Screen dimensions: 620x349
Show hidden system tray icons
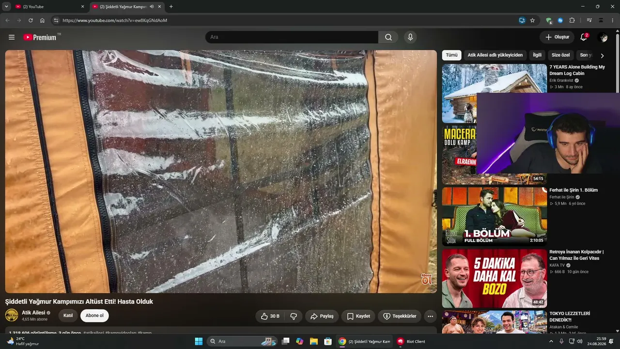tap(551, 341)
